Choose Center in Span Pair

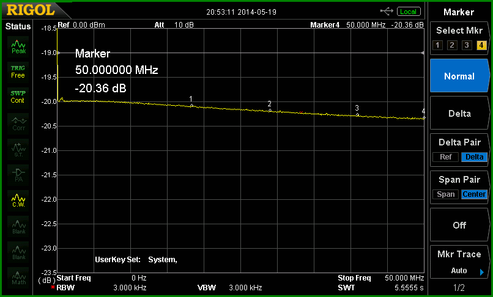474,194
